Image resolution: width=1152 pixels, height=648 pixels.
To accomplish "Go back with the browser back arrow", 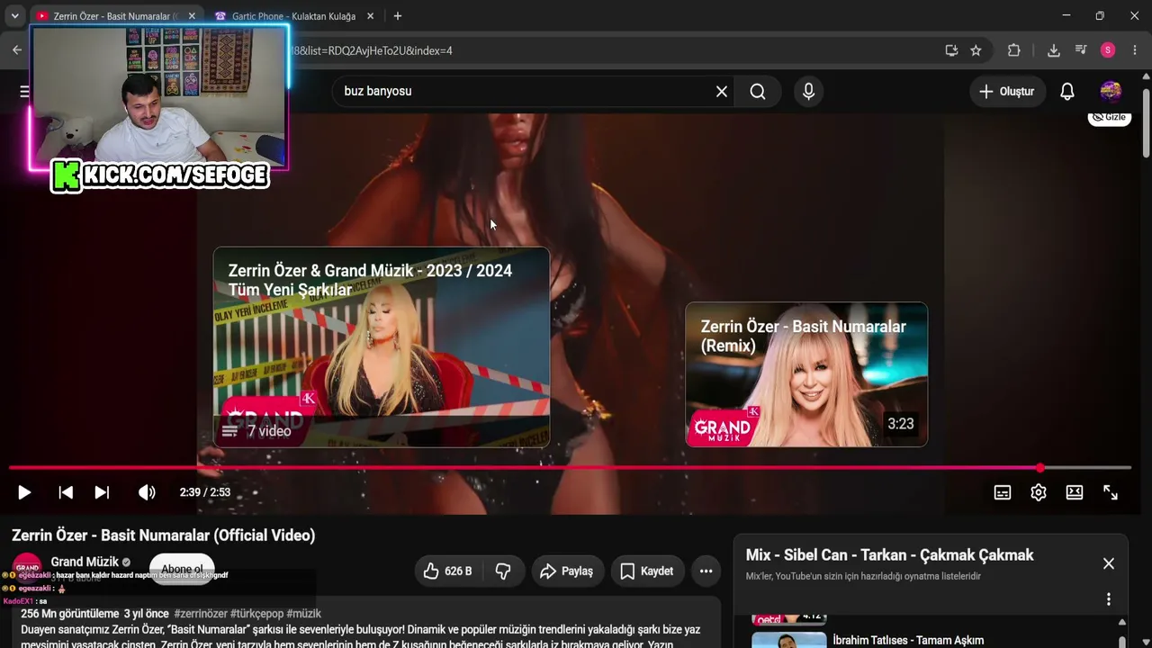I will click(x=16, y=50).
